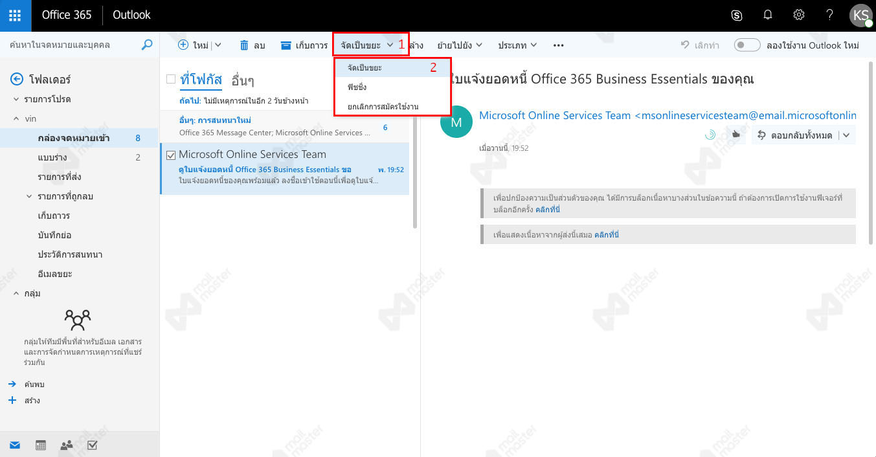Click the sender avatar with letter M
This screenshot has height=457, width=876.
pyautogui.click(x=456, y=122)
